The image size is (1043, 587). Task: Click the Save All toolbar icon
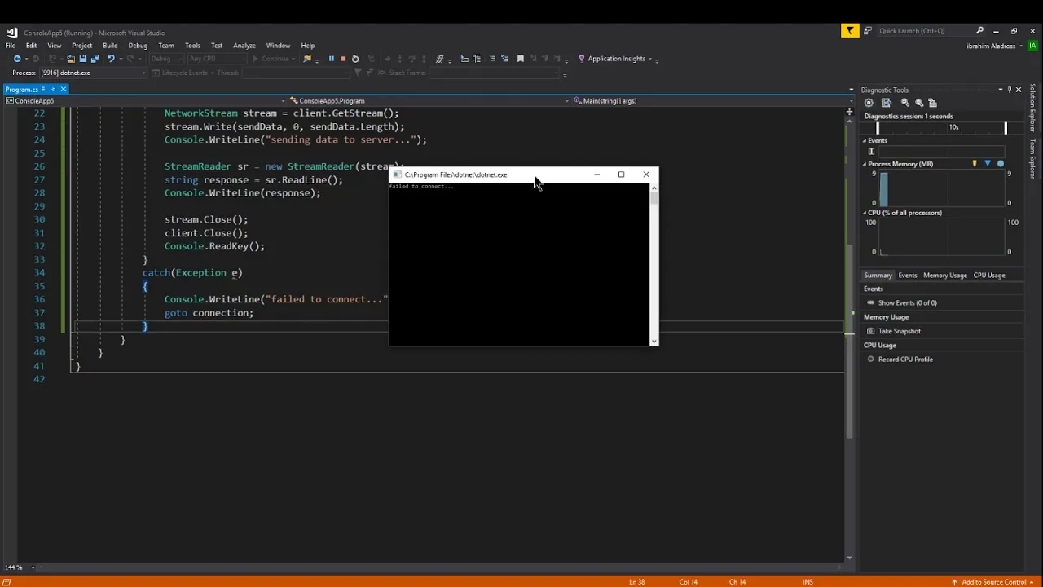(x=95, y=59)
